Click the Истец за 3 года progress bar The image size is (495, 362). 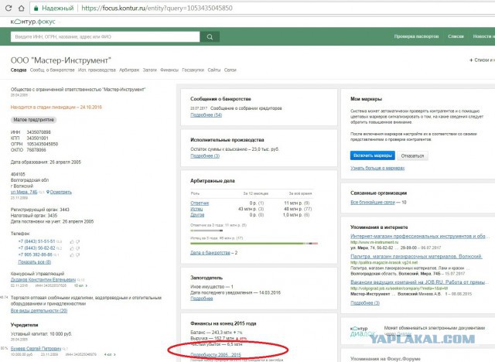(254, 244)
